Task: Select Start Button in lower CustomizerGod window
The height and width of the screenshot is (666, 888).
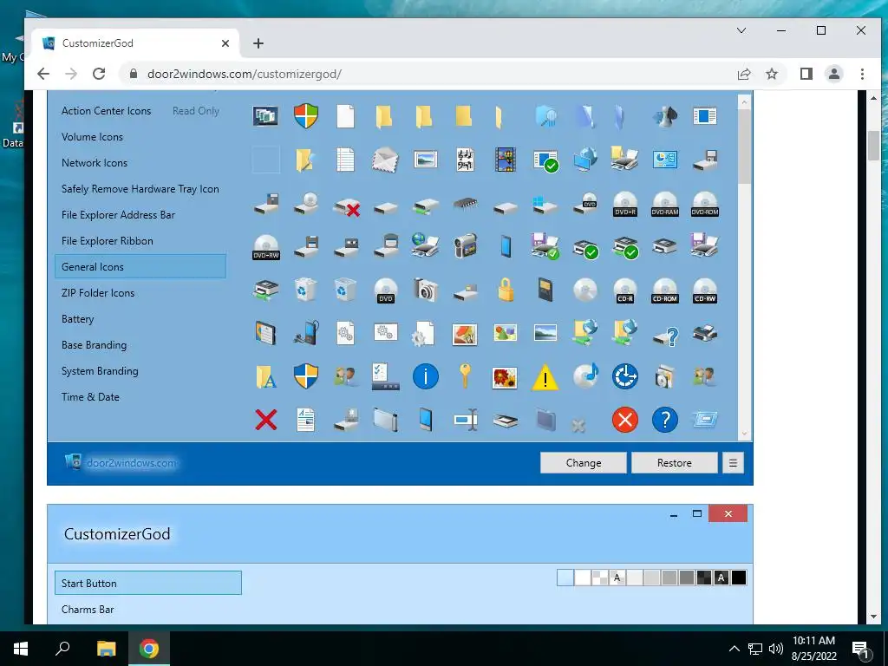Action: [148, 584]
